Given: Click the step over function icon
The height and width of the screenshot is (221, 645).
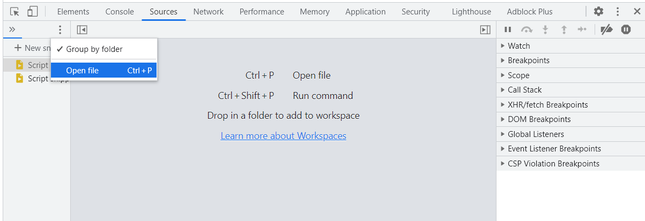Looking at the screenshot, I should coord(527,30).
